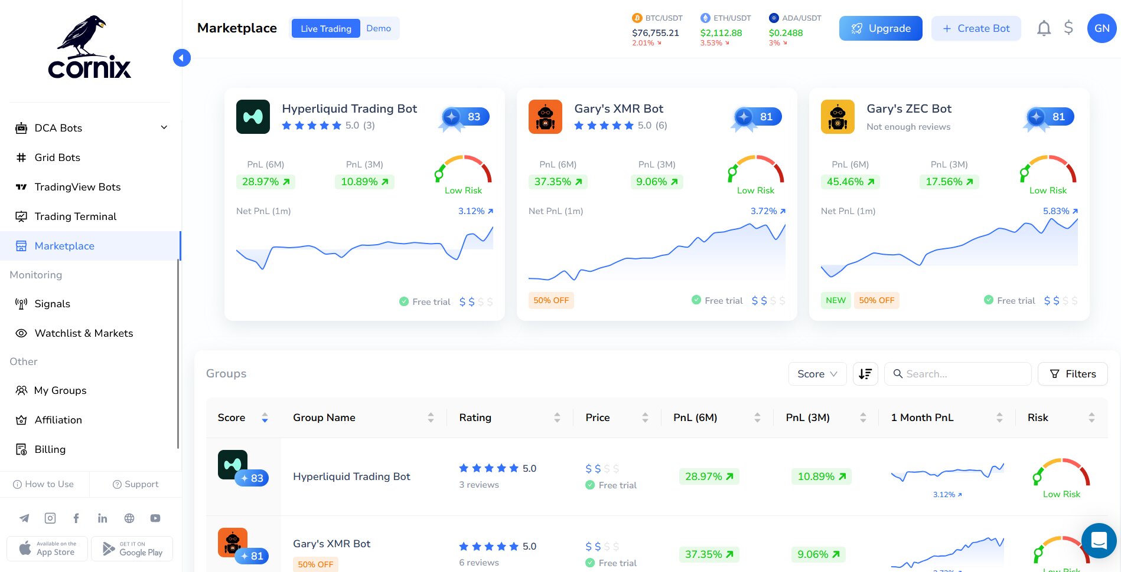
Task: Select Live Trading mode
Action: 326,28
